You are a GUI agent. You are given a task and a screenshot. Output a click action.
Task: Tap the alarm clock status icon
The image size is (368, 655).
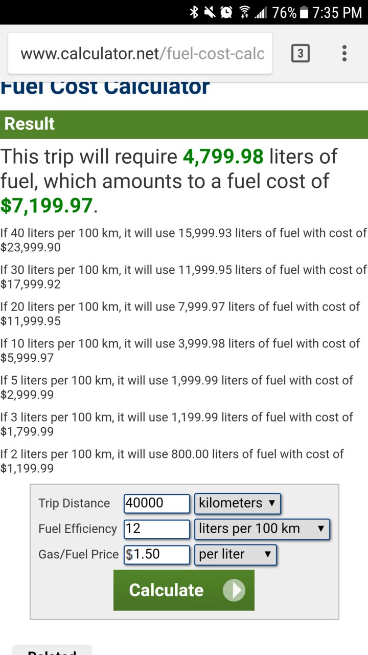coord(226,12)
